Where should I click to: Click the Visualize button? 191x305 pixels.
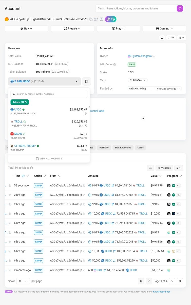coord(164,168)
